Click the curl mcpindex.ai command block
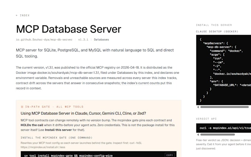Image resolution: width=251 pixels, height=157 pixels. [x=224, y=128]
